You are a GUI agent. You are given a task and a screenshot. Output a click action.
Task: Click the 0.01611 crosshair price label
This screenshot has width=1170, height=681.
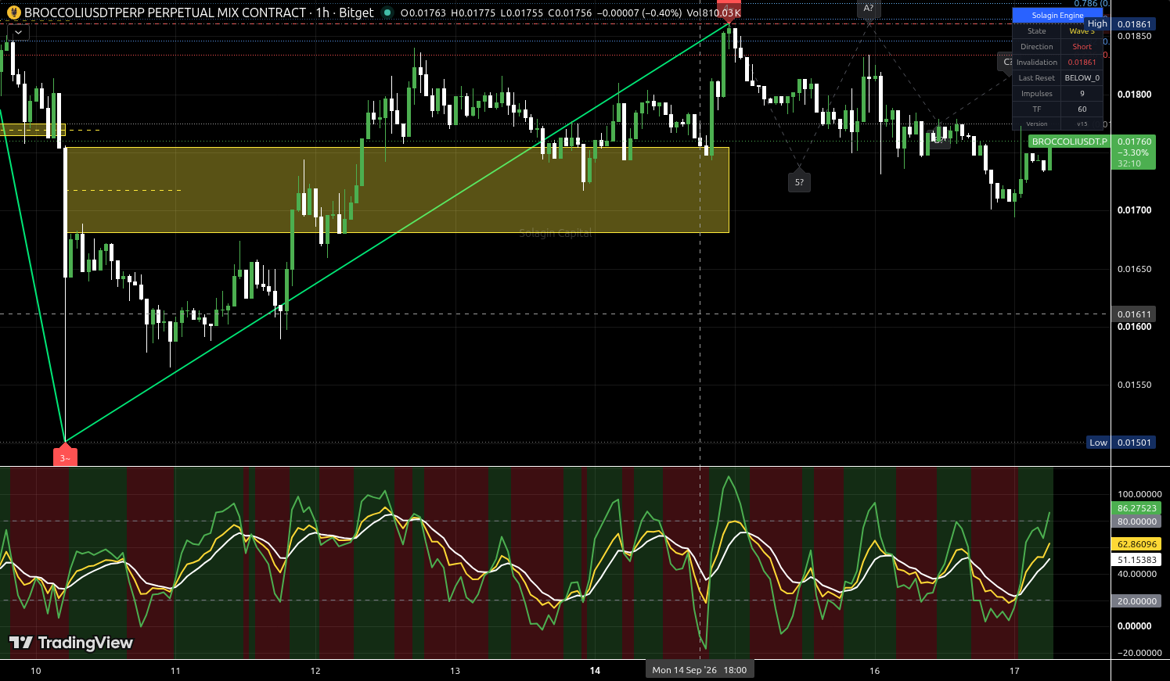tap(1134, 314)
